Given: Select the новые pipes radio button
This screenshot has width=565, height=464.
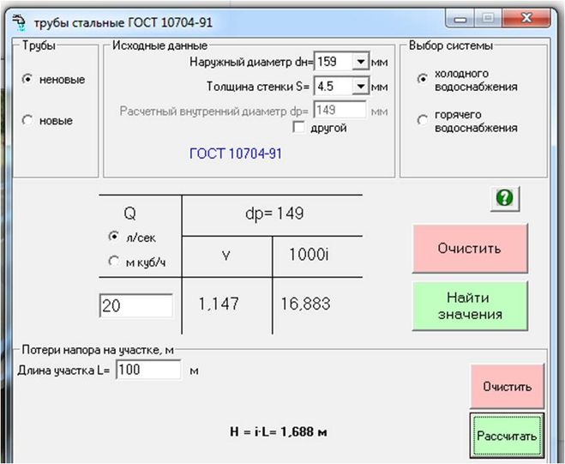Looking at the screenshot, I should click(27, 121).
